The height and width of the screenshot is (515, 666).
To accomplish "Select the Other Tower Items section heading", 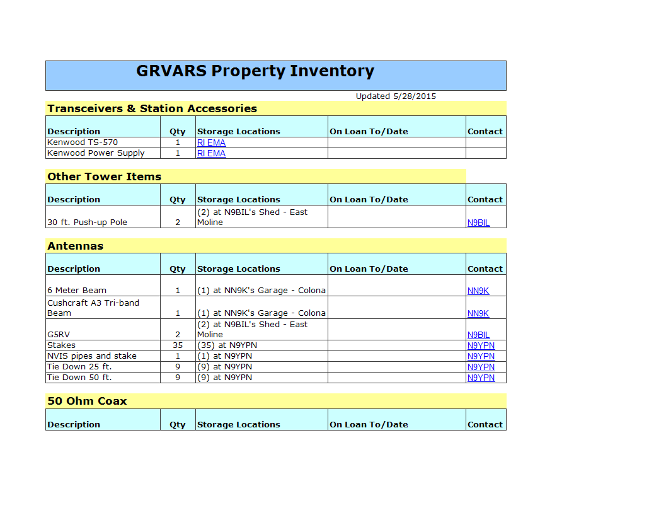I will [x=104, y=176].
